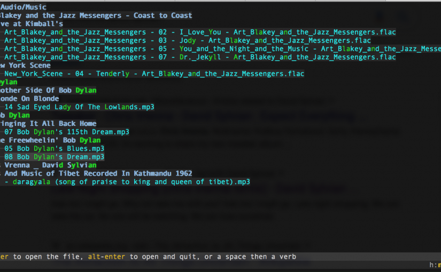The image size is (441, 272).
Task: Select Sad Eyed Lady Of The Lowlands.mp3
Action: coord(79,107)
